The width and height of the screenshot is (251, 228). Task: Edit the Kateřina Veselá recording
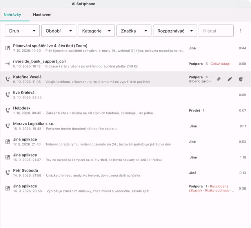(230, 79)
